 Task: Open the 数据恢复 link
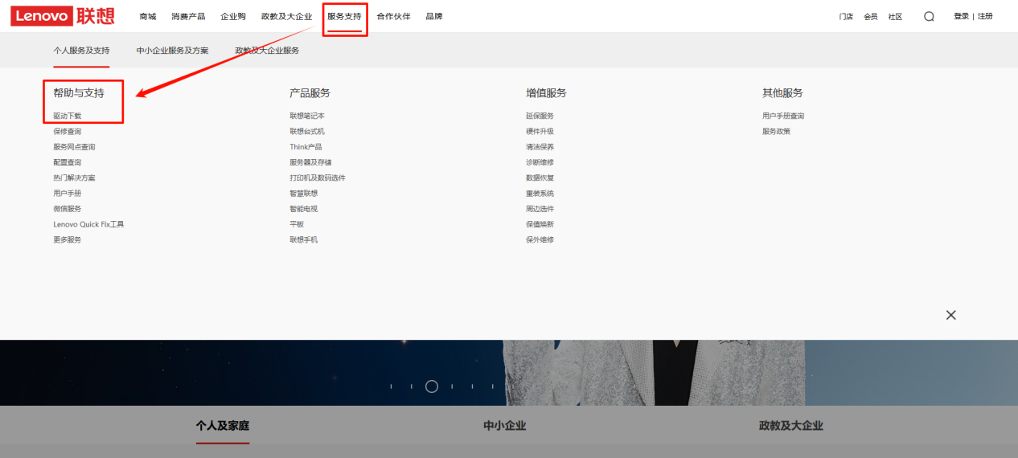[540, 178]
